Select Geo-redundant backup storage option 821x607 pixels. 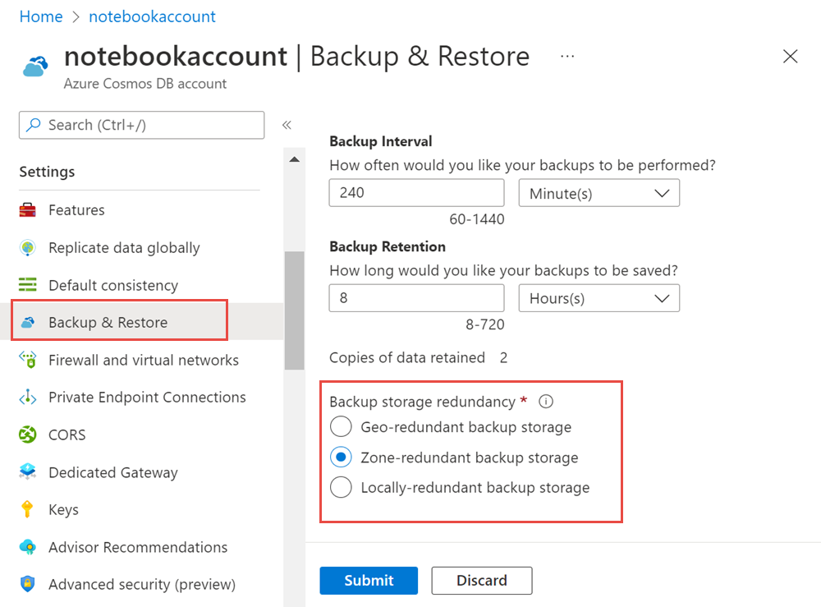point(340,427)
